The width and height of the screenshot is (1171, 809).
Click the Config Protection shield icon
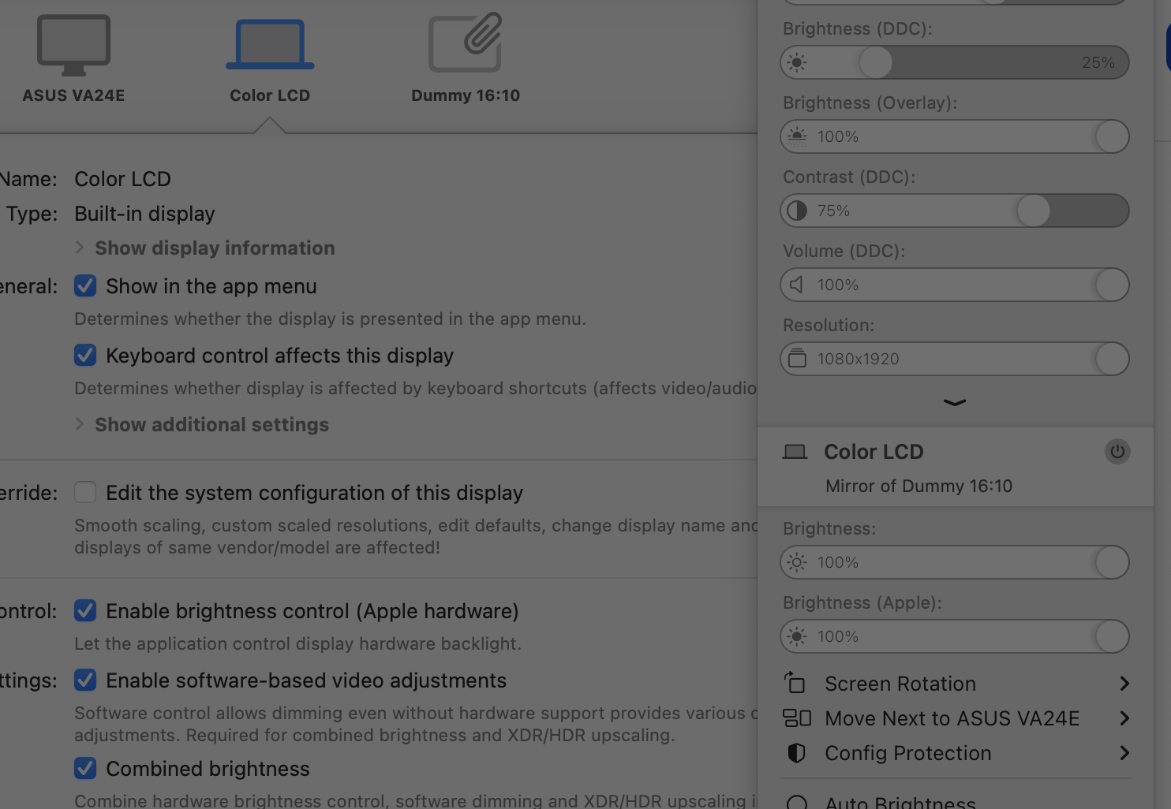coord(795,753)
